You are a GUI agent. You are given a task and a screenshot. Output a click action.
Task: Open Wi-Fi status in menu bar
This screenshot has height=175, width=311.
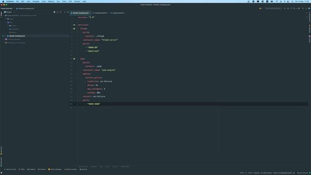click(x=277, y=1)
